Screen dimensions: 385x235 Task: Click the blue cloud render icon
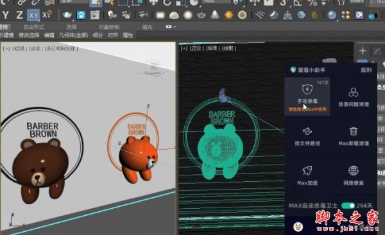pos(81,15)
